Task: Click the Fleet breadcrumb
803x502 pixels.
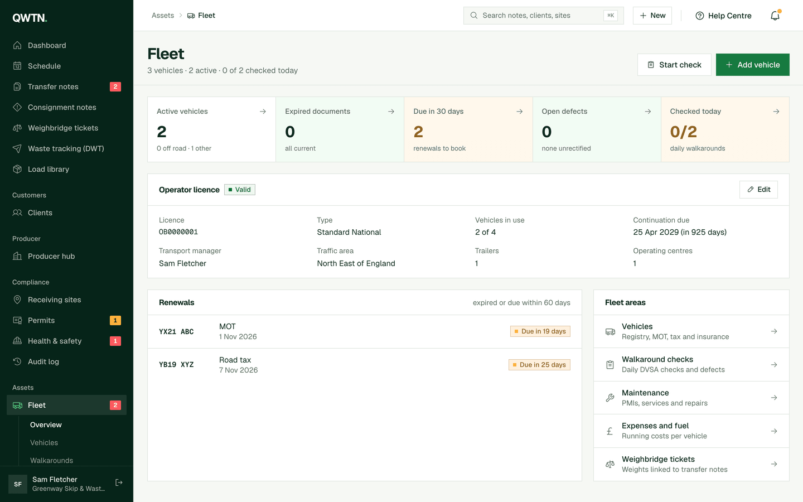Action: click(201, 16)
